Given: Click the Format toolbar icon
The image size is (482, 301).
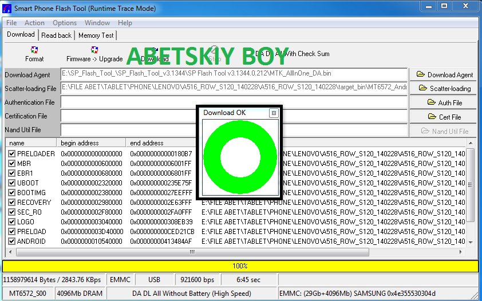Looking at the screenshot, I should click(34, 50).
